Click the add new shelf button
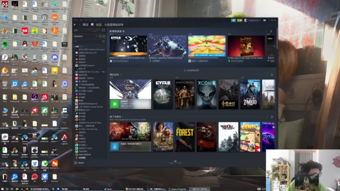The height and width of the screenshot is (191, 340). tap(192, 70)
